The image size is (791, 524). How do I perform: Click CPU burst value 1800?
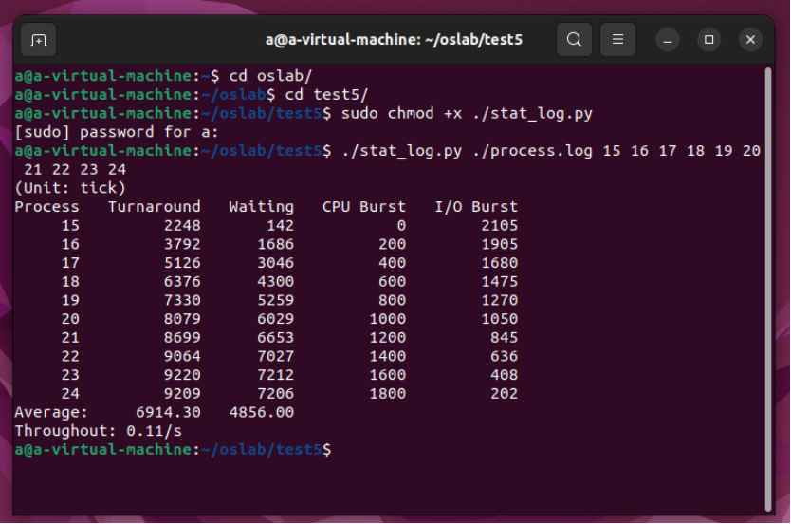tap(387, 393)
